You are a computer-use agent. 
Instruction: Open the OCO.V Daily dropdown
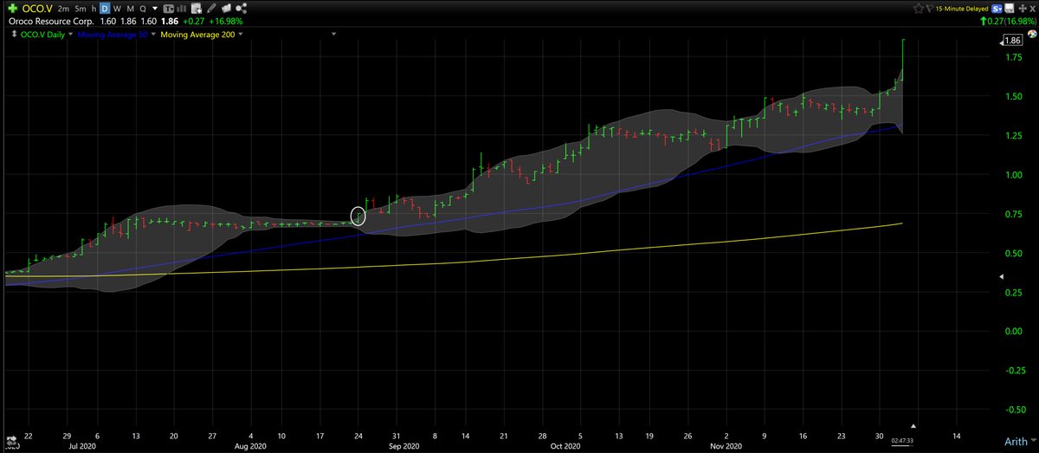point(70,35)
